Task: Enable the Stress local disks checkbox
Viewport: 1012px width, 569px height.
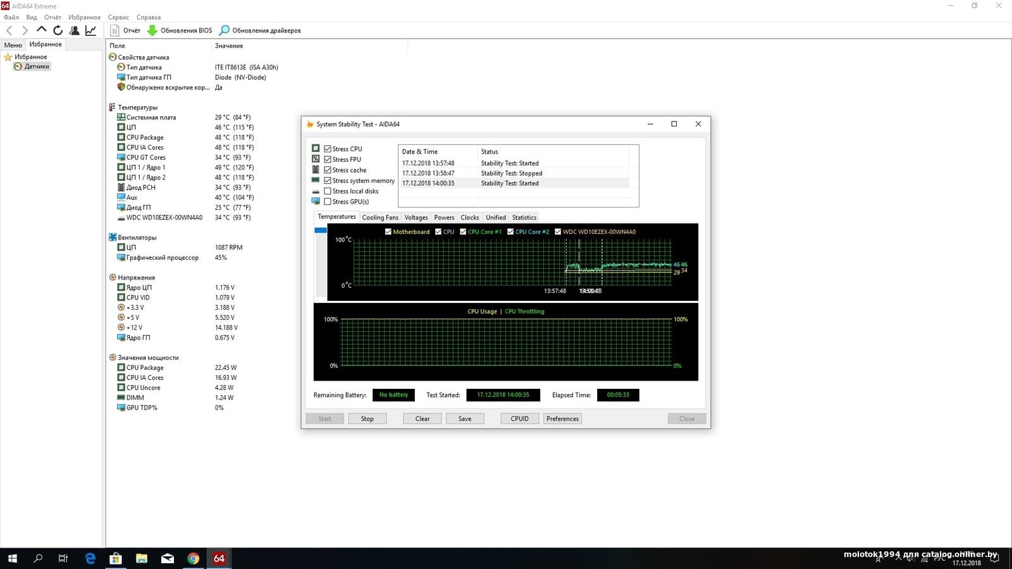Action: [328, 191]
